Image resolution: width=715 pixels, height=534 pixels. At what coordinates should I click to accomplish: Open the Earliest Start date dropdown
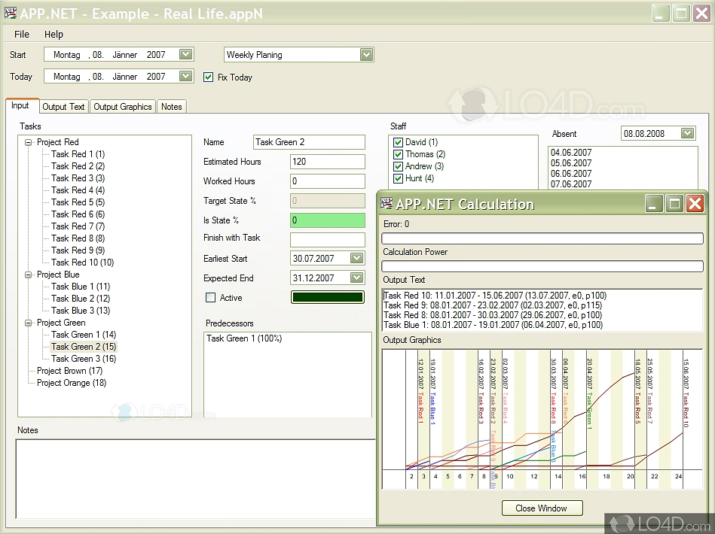(x=356, y=258)
